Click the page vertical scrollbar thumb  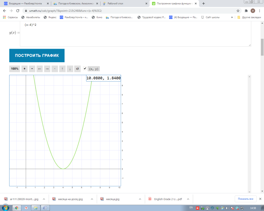click(x=262, y=47)
